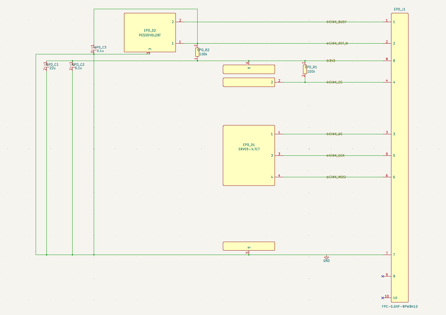Click the 3V3 net label
The image size is (446, 315).
(331, 61)
